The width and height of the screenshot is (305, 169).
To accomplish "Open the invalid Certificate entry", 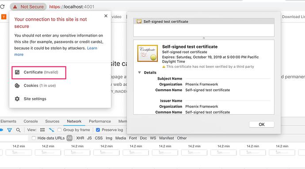I will coord(39,73).
